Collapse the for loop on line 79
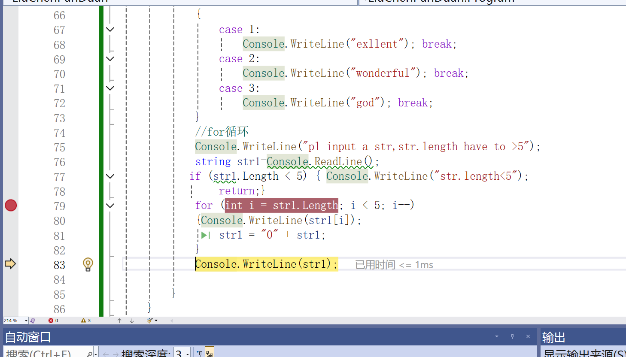This screenshot has width=626, height=357. [110, 206]
